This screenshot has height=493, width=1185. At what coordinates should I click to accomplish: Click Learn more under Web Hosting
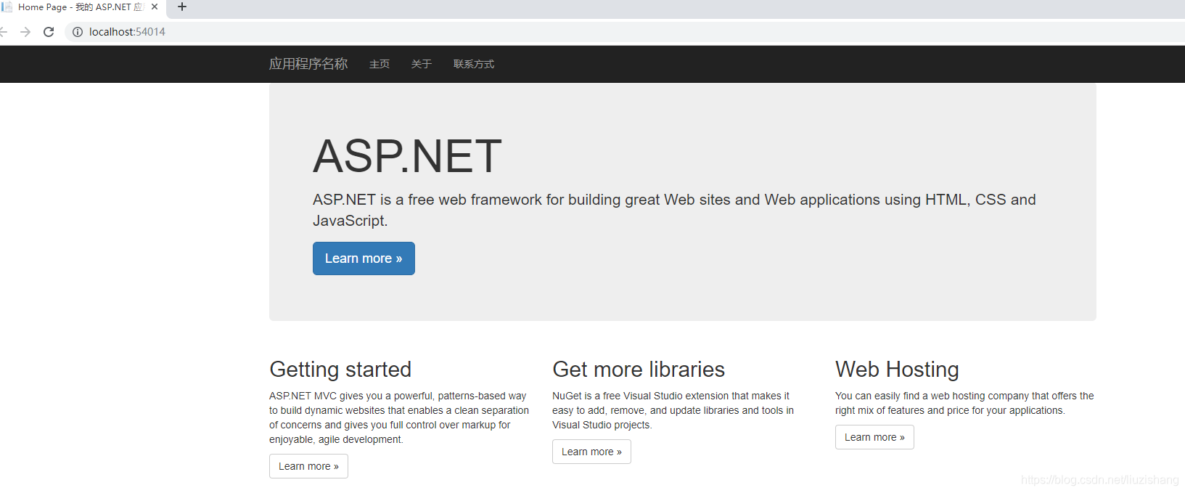874,437
